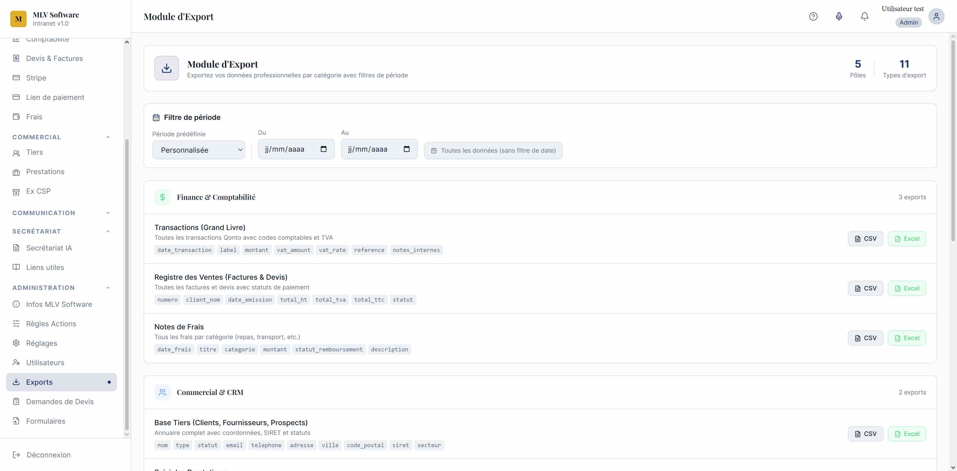Click the 5 Pôles counter

[x=858, y=69]
